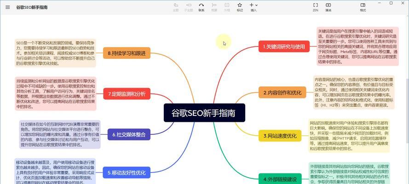Click the 外框 (Boundary) toolbar icon

click(x=227, y=7)
